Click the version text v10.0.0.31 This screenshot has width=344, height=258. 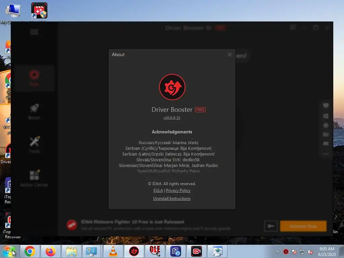[172, 118]
